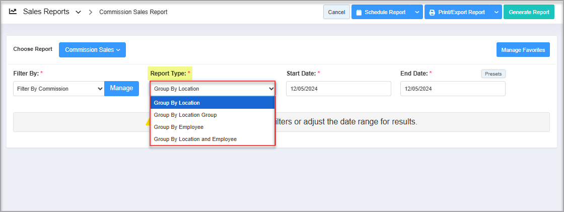Click the Start Date input field

tap(338, 89)
